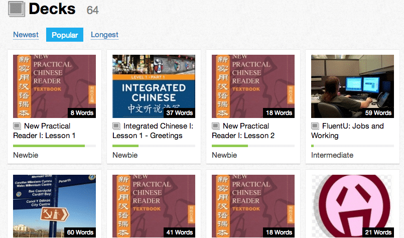Open Integrated Chinese I: Lesson 1 - Greetings
The image size is (404, 238).
(153, 131)
